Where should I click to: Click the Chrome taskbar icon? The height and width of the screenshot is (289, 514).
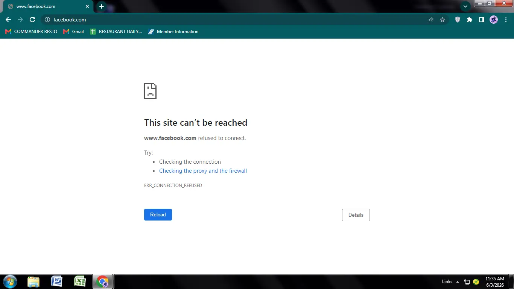click(103, 281)
